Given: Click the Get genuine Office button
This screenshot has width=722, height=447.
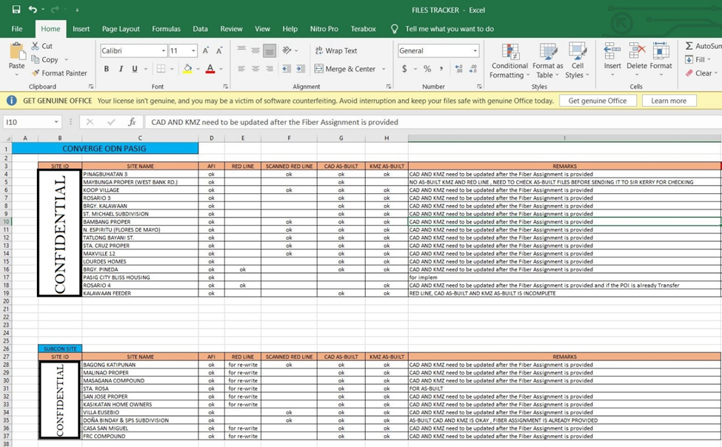Looking at the screenshot, I should pyautogui.click(x=597, y=101).
